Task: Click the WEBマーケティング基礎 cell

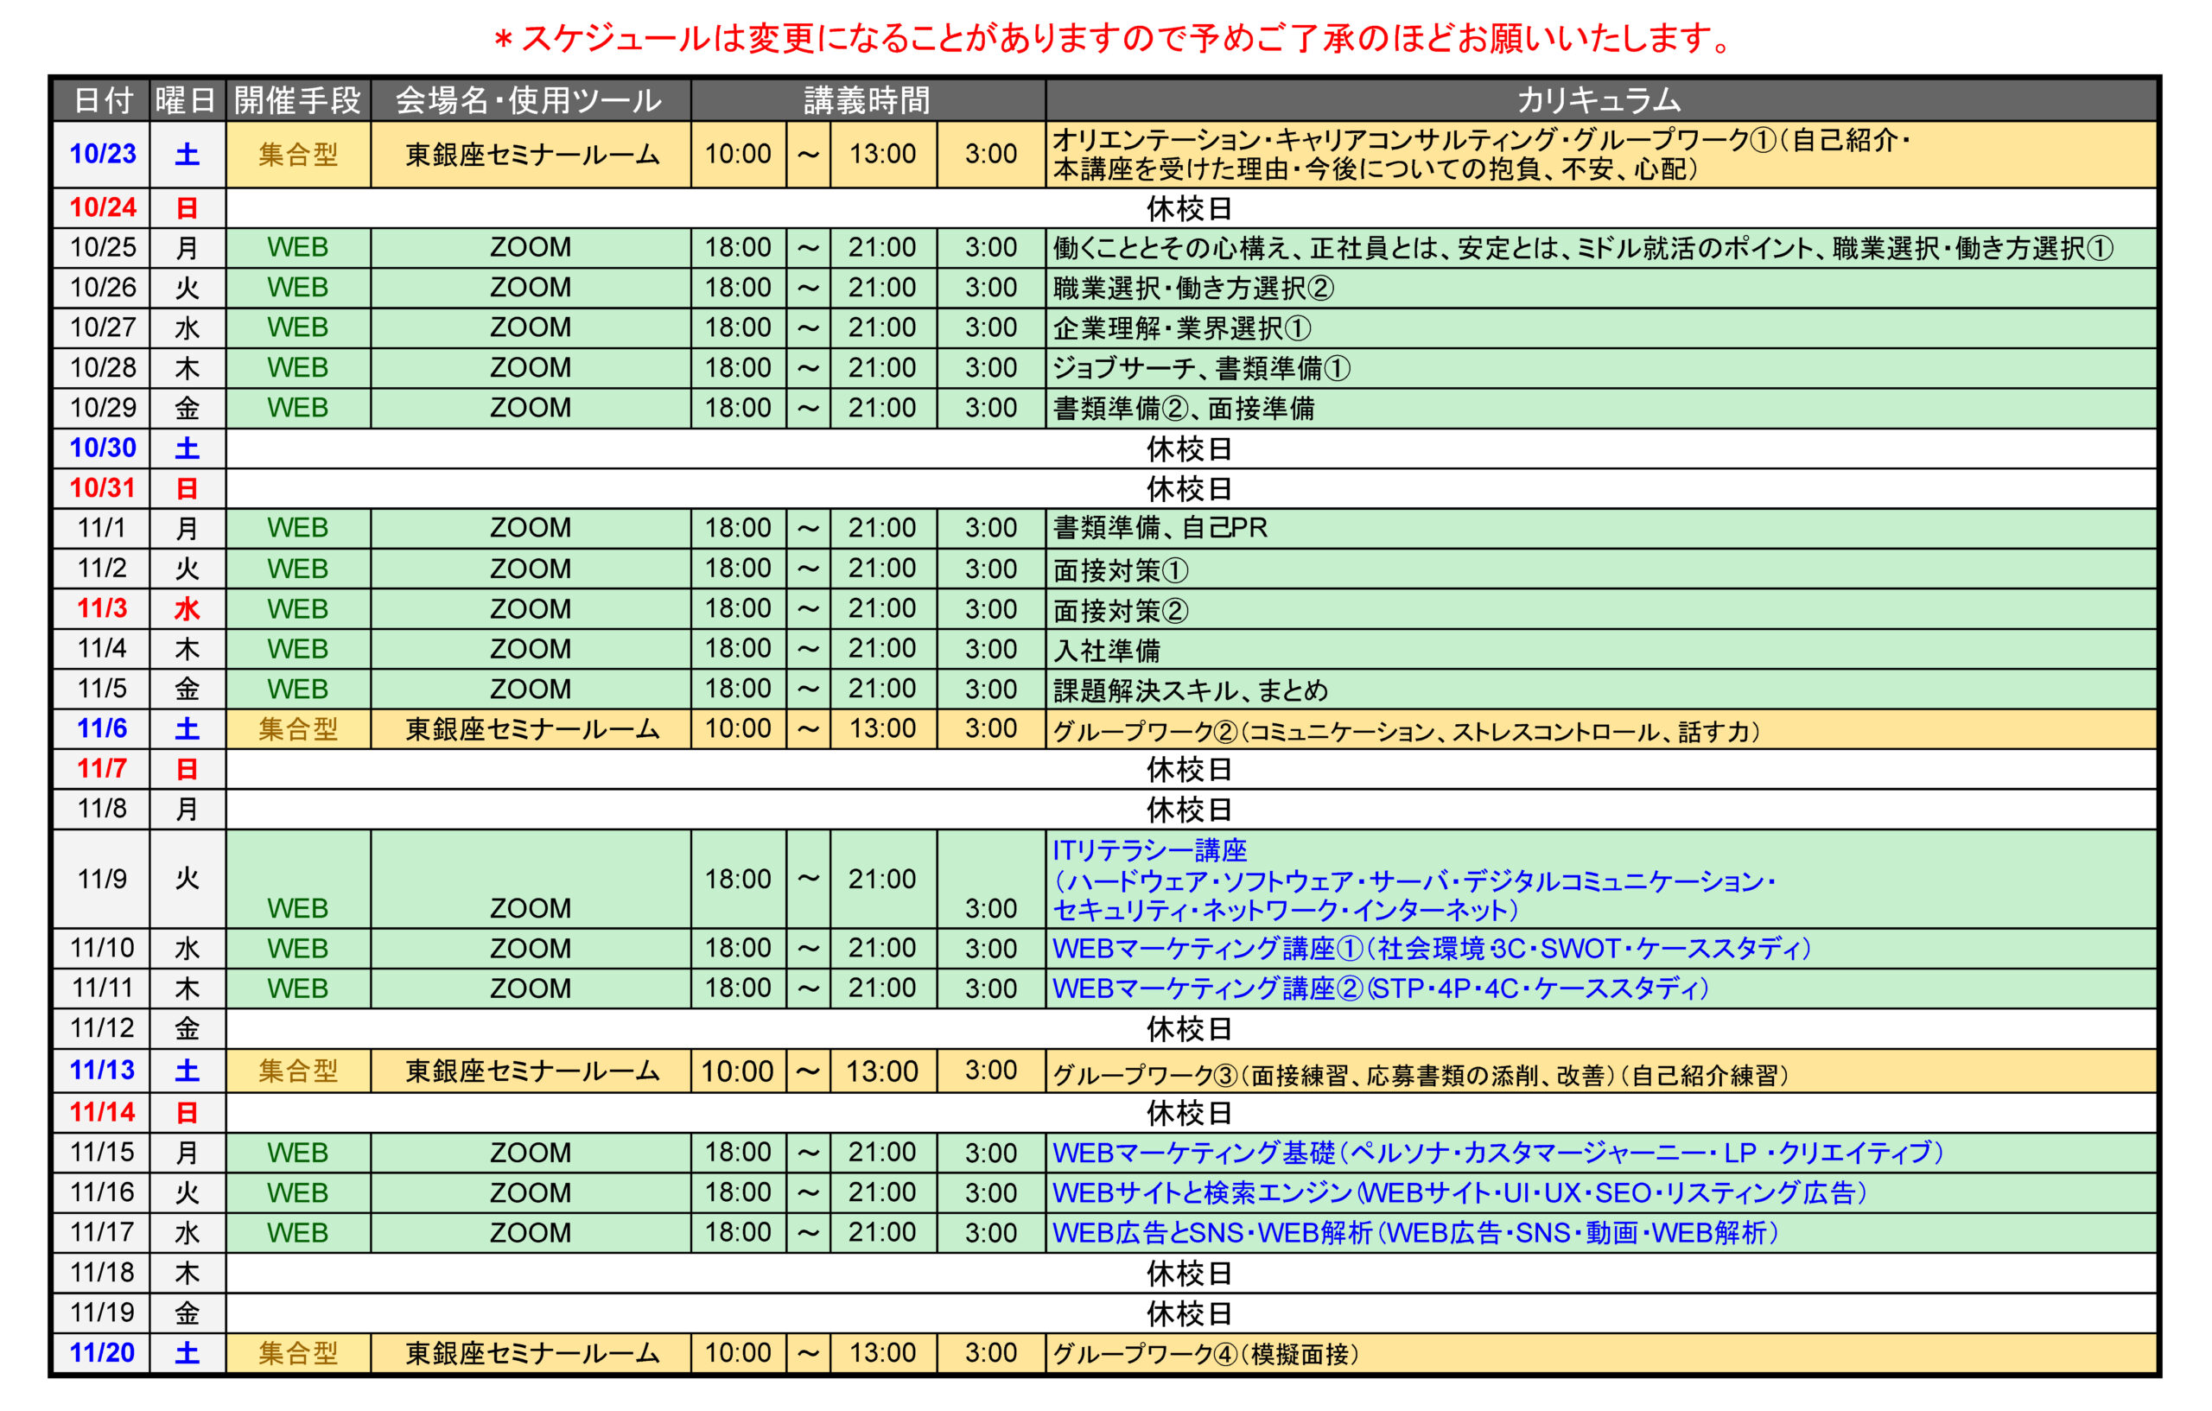Action: (x=1600, y=1153)
